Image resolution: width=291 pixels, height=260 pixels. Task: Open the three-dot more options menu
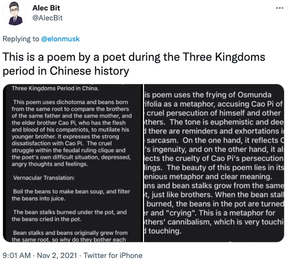tap(280, 8)
